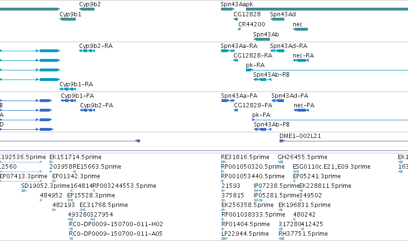Click the RP01404.5prime EST label
Screen dimensions: 408x241
point(245,224)
